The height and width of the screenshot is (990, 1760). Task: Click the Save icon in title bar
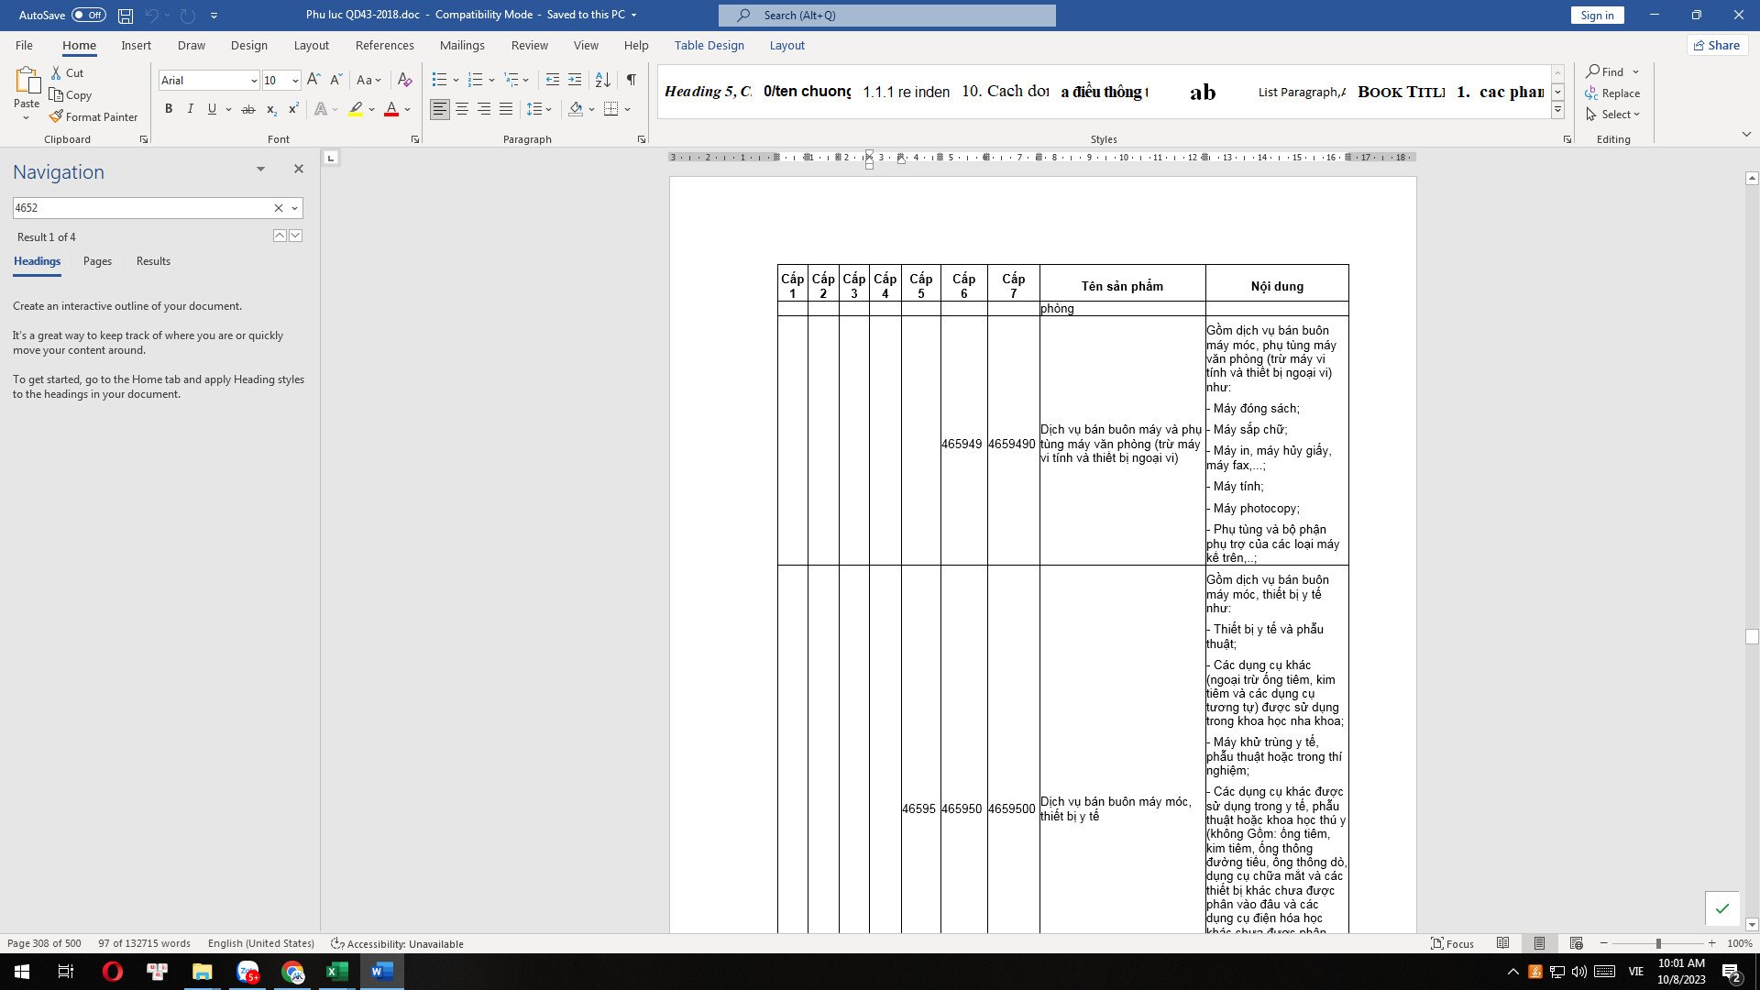126,16
